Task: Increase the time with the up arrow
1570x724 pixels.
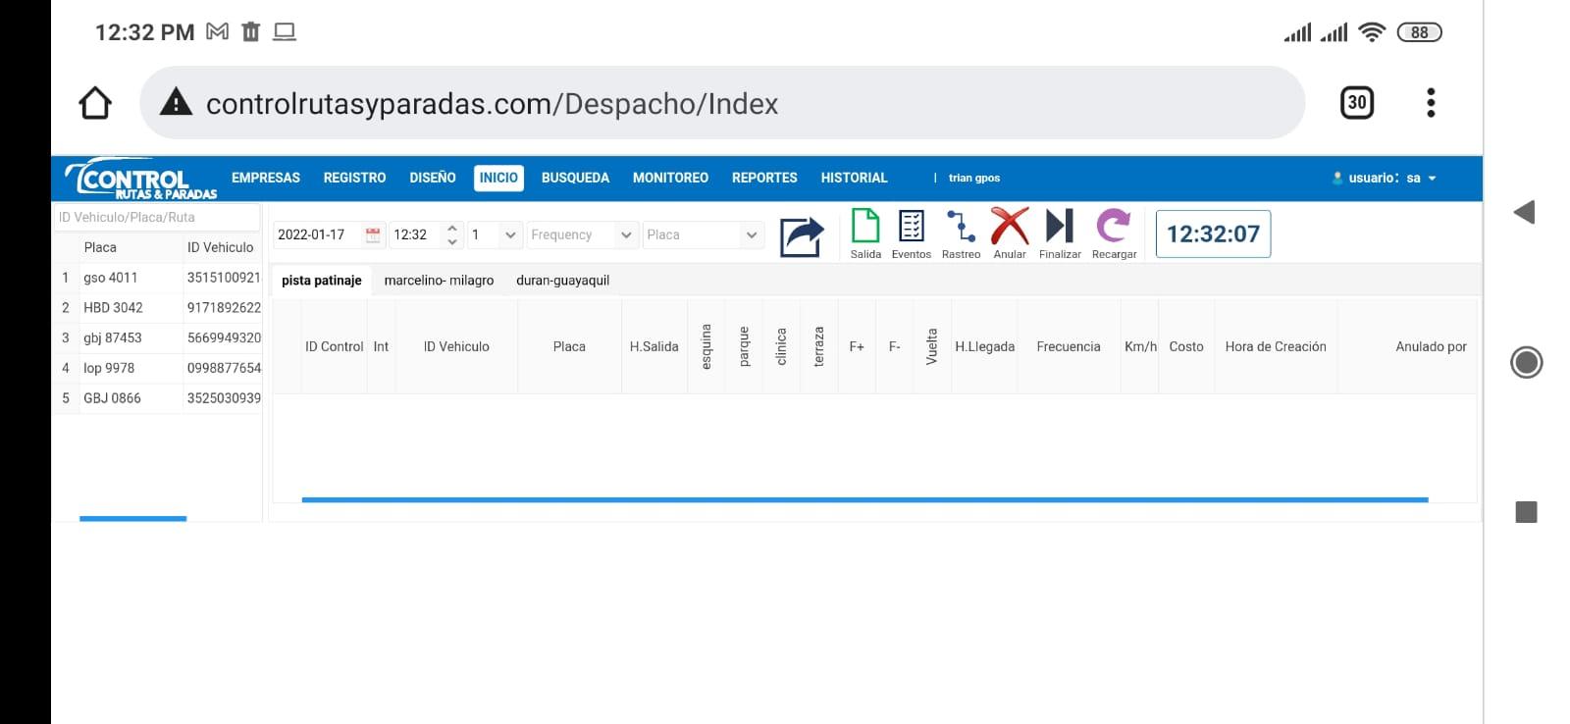Action: (x=452, y=228)
